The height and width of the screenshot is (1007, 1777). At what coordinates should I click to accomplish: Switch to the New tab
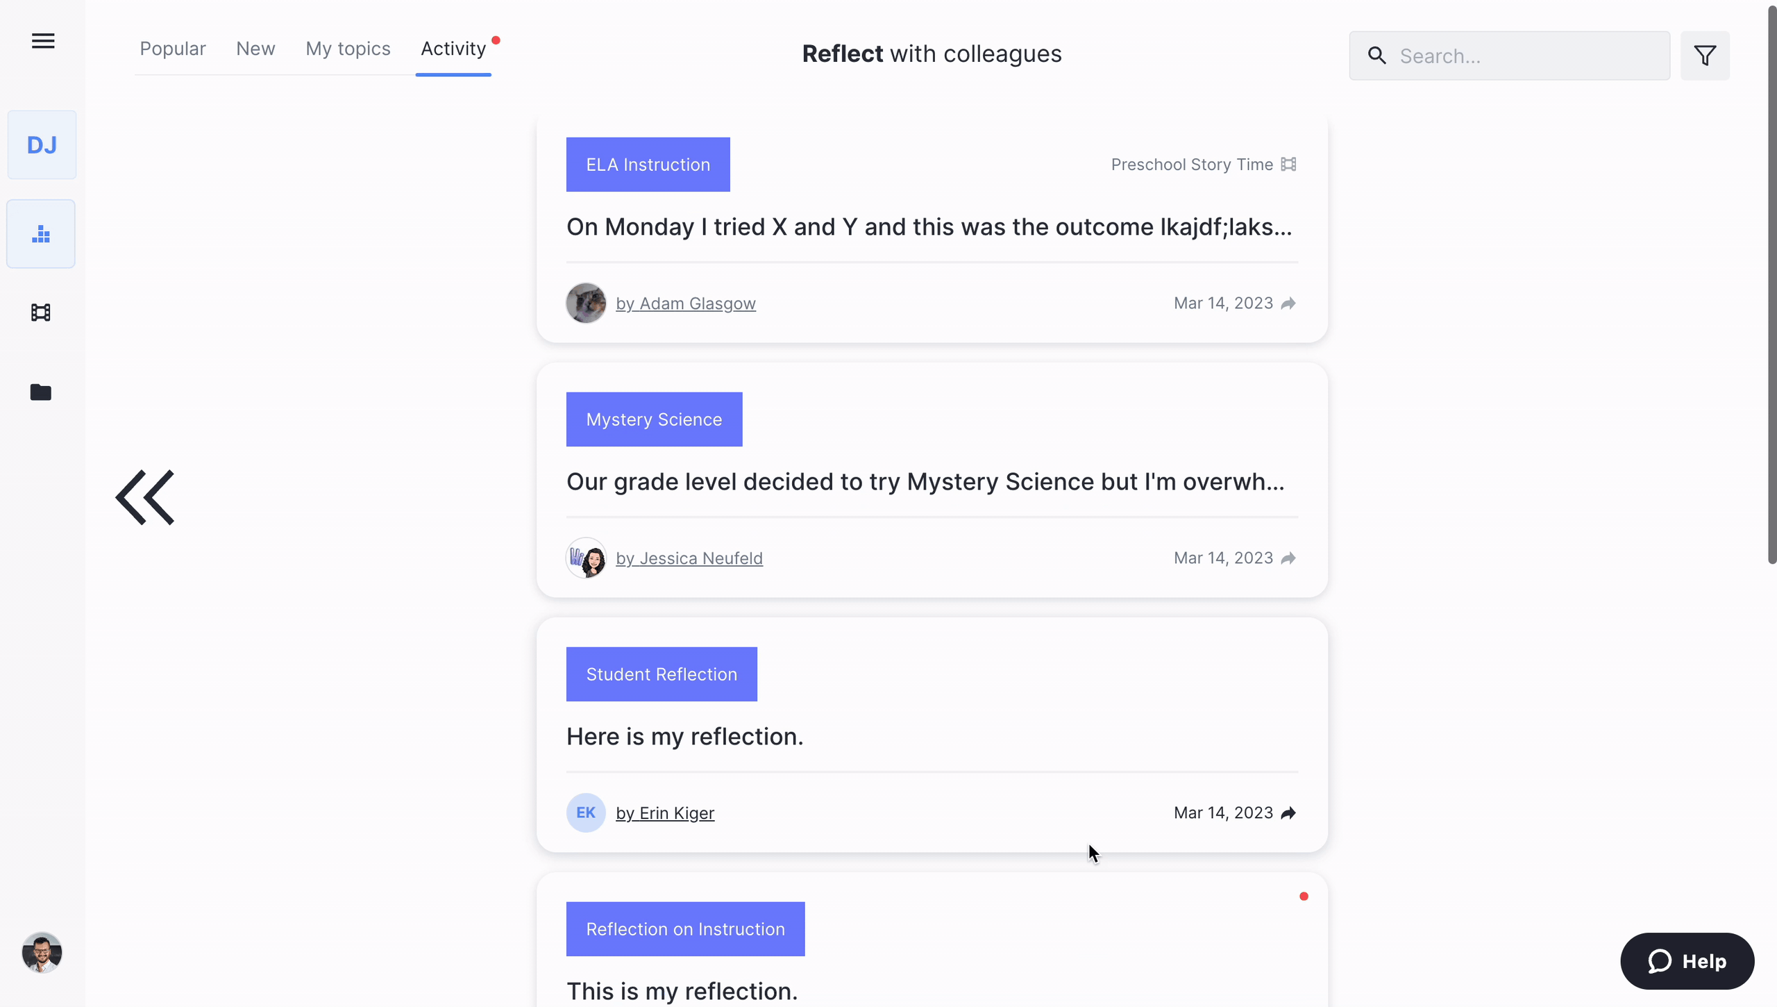click(255, 49)
